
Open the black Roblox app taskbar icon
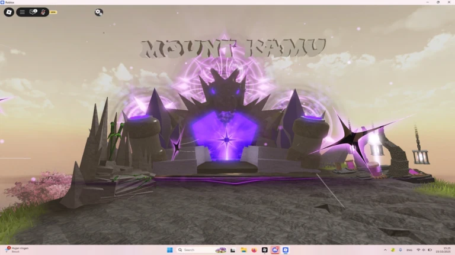pyautogui.click(x=265, y=250)
